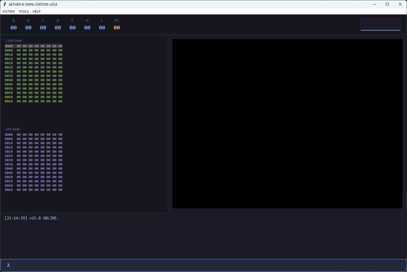Click the first byte of GFX RAM row 8000

click(18, 135)
